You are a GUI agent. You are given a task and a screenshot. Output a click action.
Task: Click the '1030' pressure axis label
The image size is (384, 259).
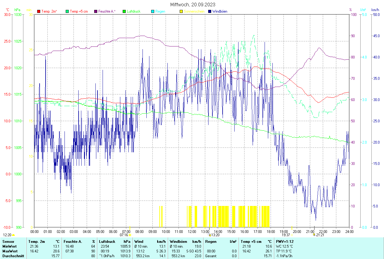pyautogui.click(x=18, y=14)
